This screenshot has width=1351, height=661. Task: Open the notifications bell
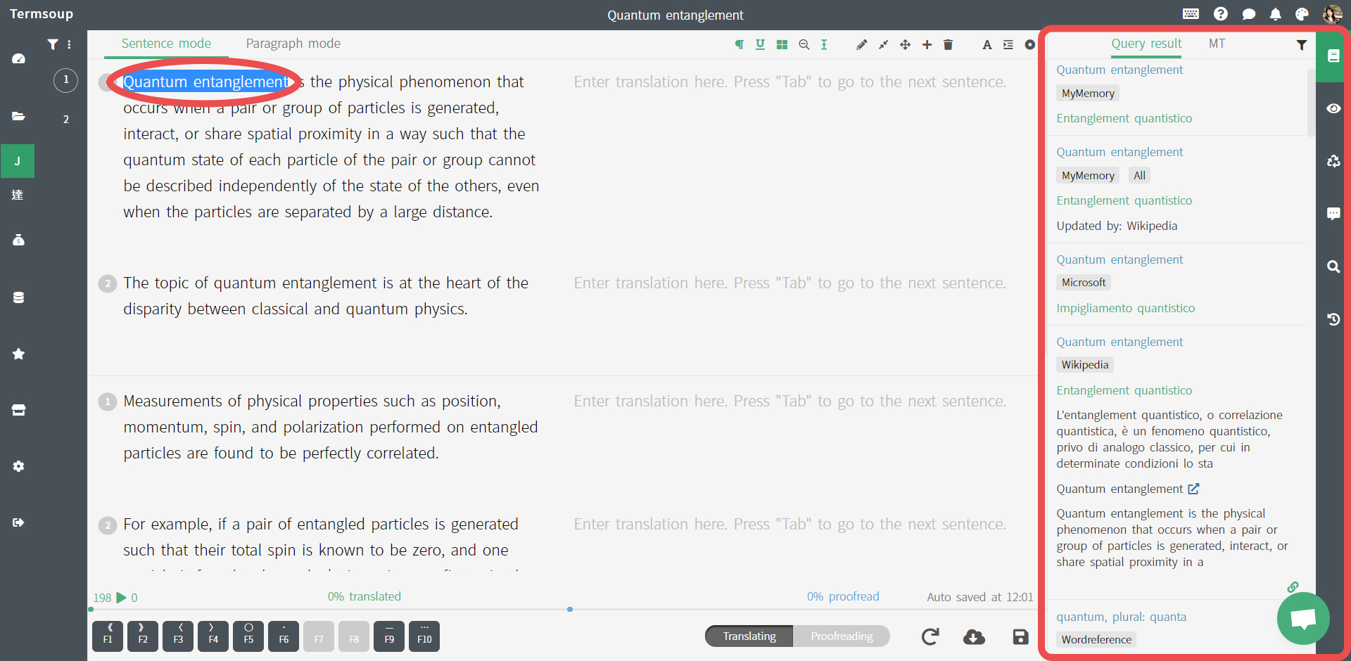coord(1275,14)
